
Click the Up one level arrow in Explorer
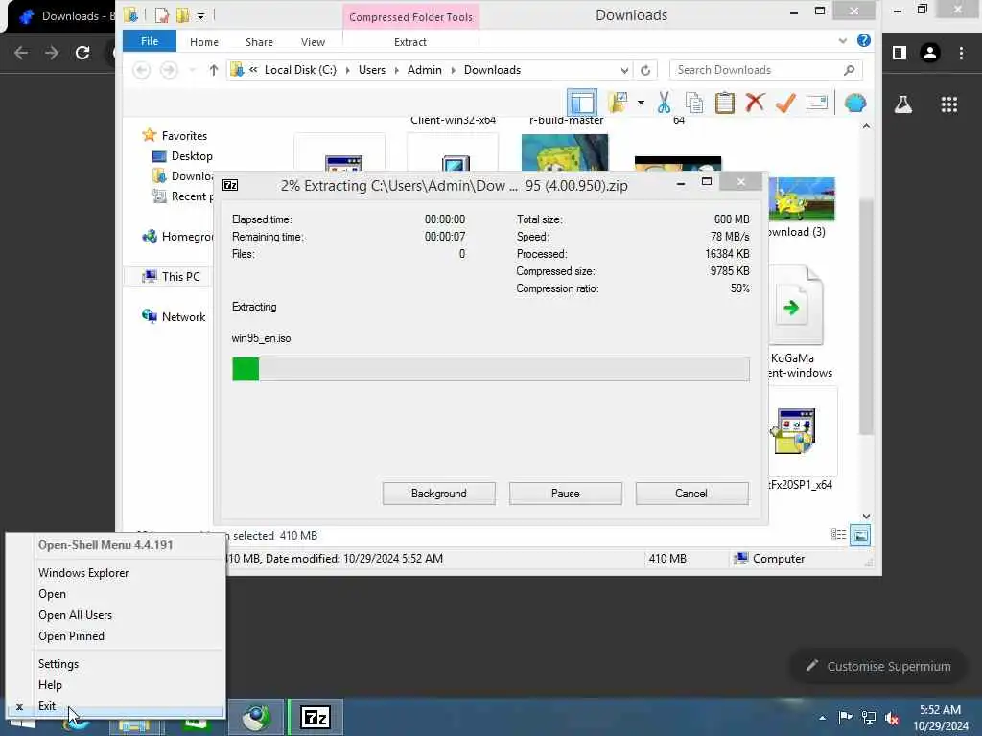[x=214, y=70]
